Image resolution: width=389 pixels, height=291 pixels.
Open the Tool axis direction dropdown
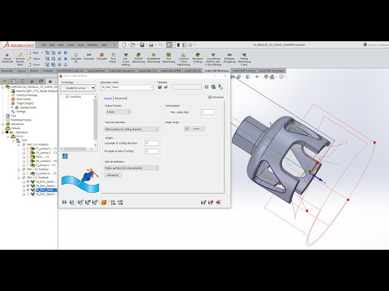131,129
